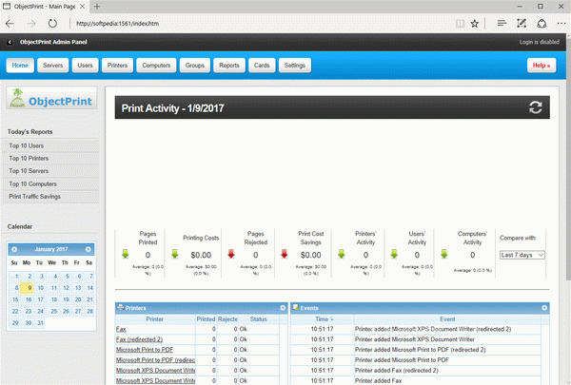Open the browser Hub icon

click(502, 23)
